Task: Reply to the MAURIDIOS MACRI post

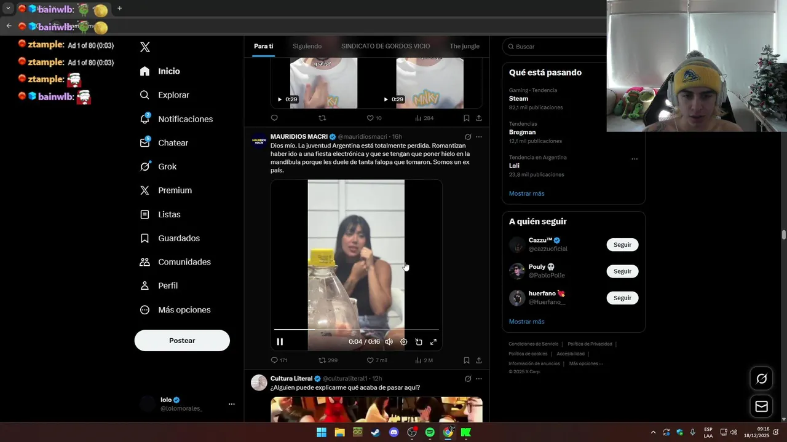Action: [279, 360]
